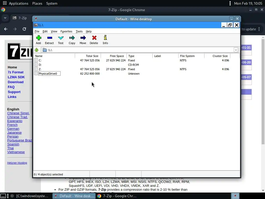Viewport: 265px width, 199px height.
Task: Click the C: drive icon
Action: (36, 60)
